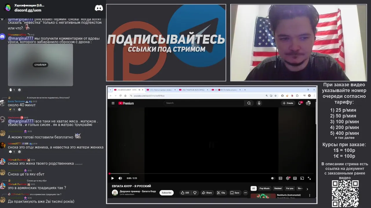Viewport: 371px width, 208px height.
Task: Click the reaction under spoiler image
Action: pyautogui.click(x=12, y=90)
